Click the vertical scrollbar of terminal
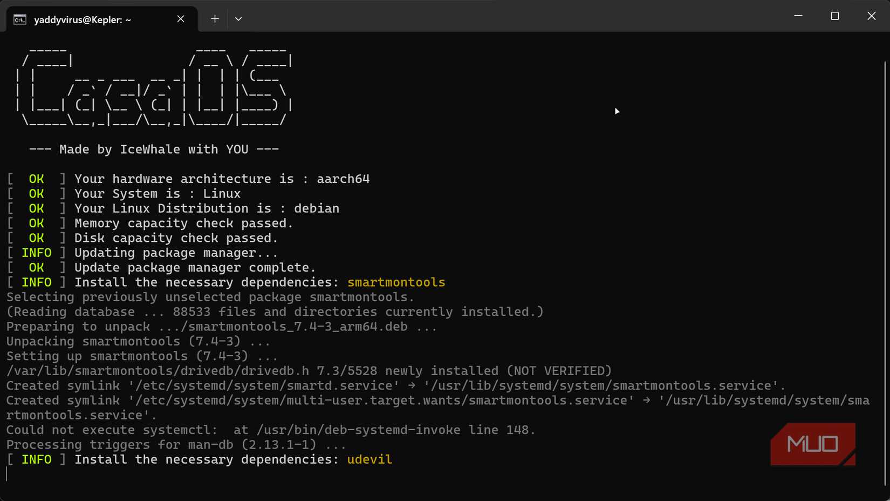Screen dimensions: 890x501 [x=885, y=273]
